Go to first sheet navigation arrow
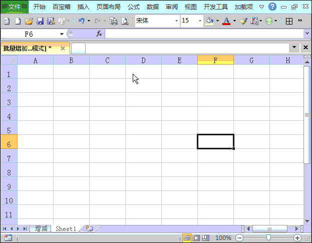The height and width of the screenshot is (243, 312). [x=5, y=228]
